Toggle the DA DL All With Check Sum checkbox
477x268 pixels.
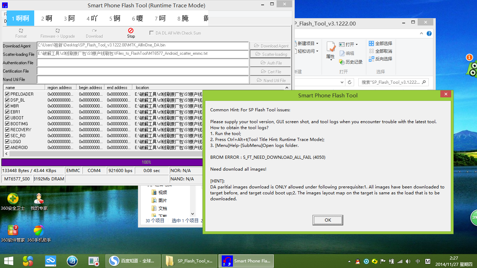click(x=152, y=33)
